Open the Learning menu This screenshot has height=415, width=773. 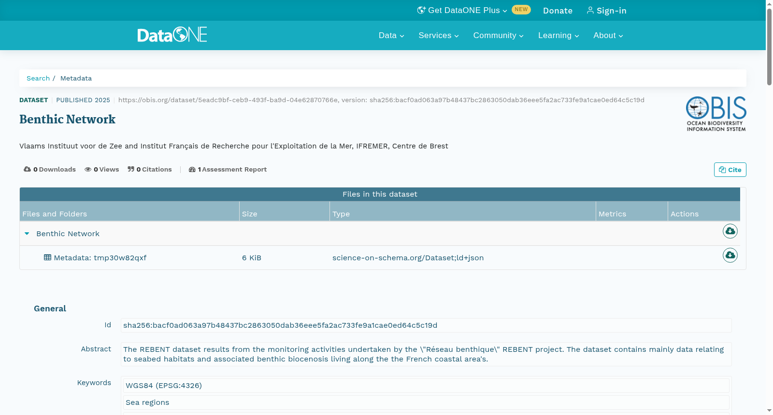point(558,36)
